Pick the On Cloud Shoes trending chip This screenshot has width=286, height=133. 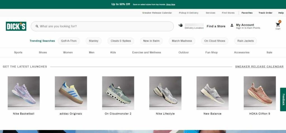[x=215, y=41]
